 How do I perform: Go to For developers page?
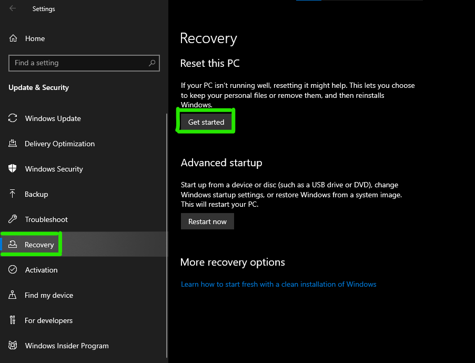point(84,320)
